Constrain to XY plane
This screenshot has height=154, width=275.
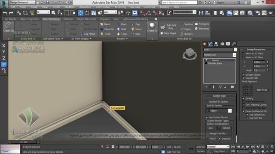click(x=4, y=64)
